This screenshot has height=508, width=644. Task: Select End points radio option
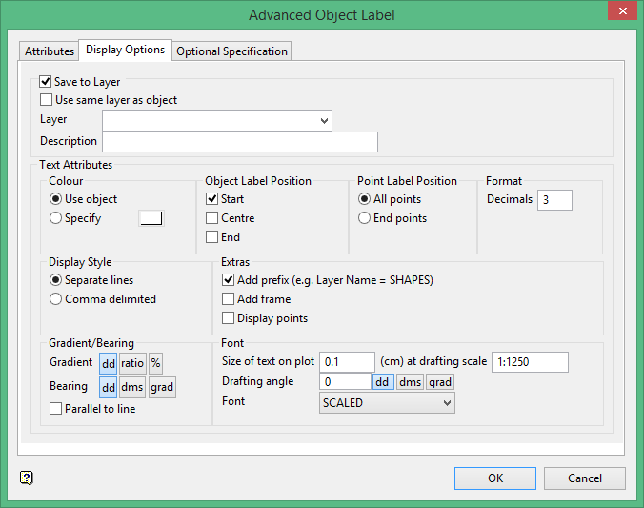coord(365,218)
